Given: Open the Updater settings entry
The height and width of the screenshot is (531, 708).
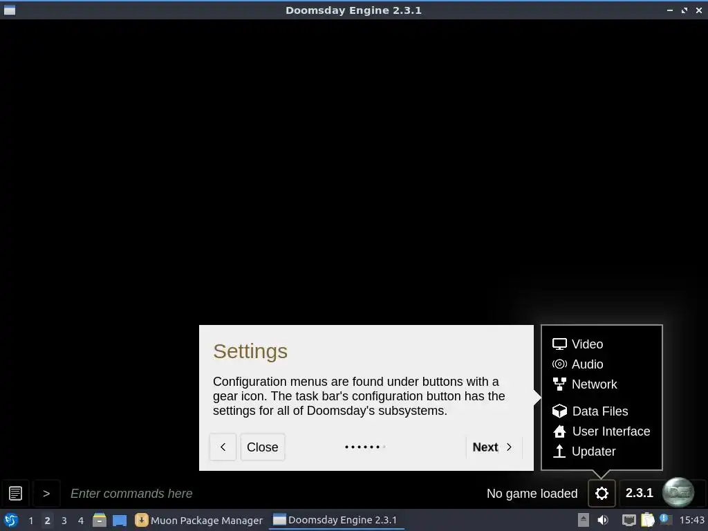Looking at the screenshot, I should (x=584, y=451).
